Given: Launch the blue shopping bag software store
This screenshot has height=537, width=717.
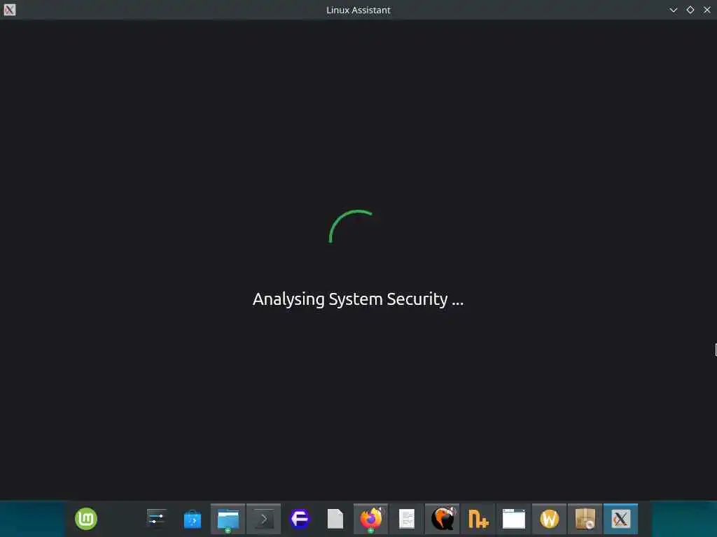Looking at the screenshot, I should 193,520.
